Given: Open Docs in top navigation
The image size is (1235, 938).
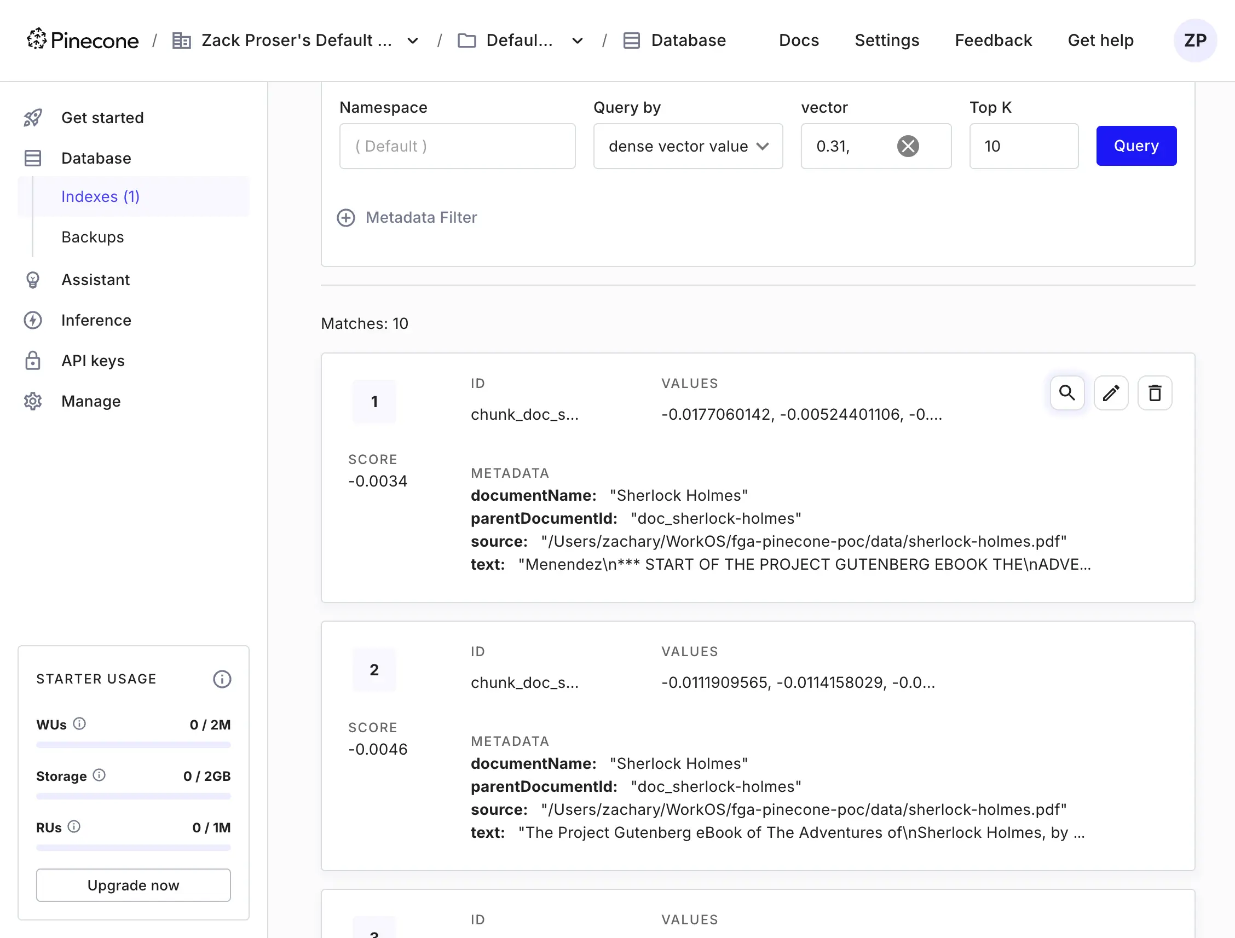Looking at the screenshot, I should [799, 40].
